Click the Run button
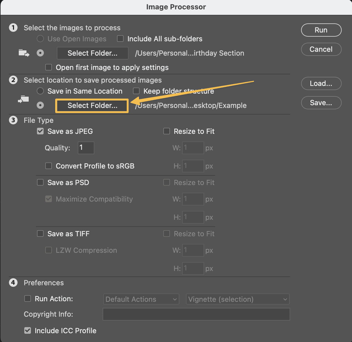352x342 pixels. pos(321,30)
